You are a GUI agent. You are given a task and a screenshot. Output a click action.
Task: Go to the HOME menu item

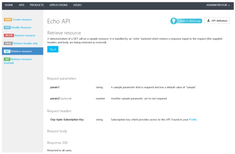pos(9,5)
